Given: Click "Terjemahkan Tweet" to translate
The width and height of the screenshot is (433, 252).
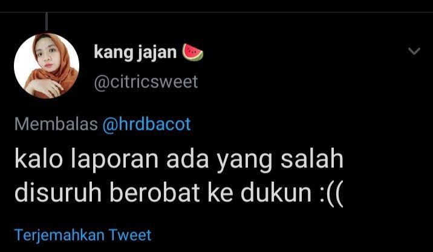Looking at the screenshot, I should [x=83, y=236].
